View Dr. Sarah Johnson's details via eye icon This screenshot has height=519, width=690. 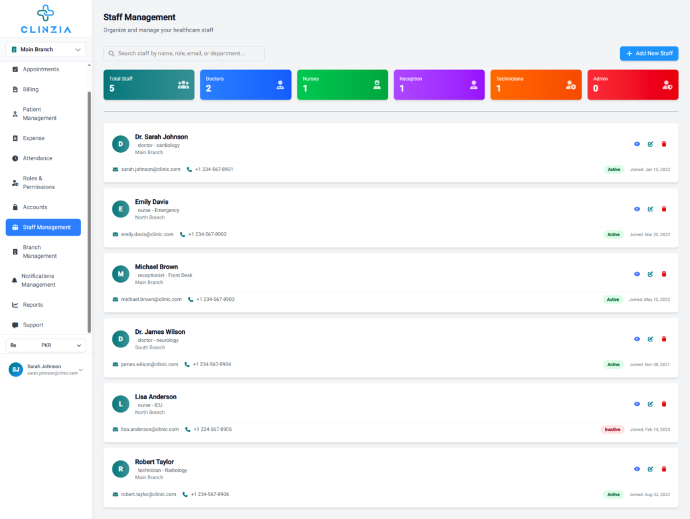(637, 144)
